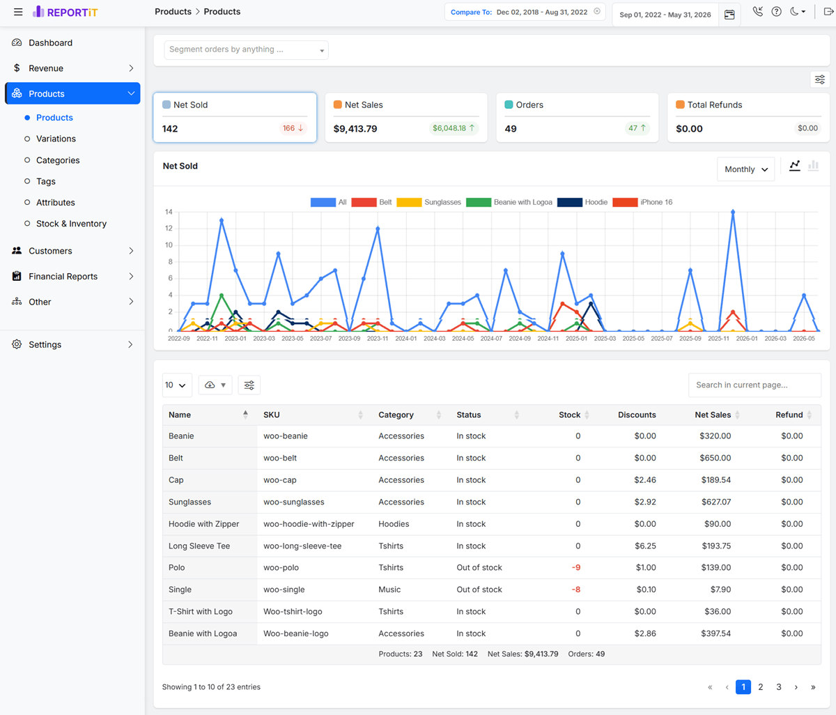Open the help question mark icon
Viewport: 836px width, 715px height.
click(x=776, y=12)
